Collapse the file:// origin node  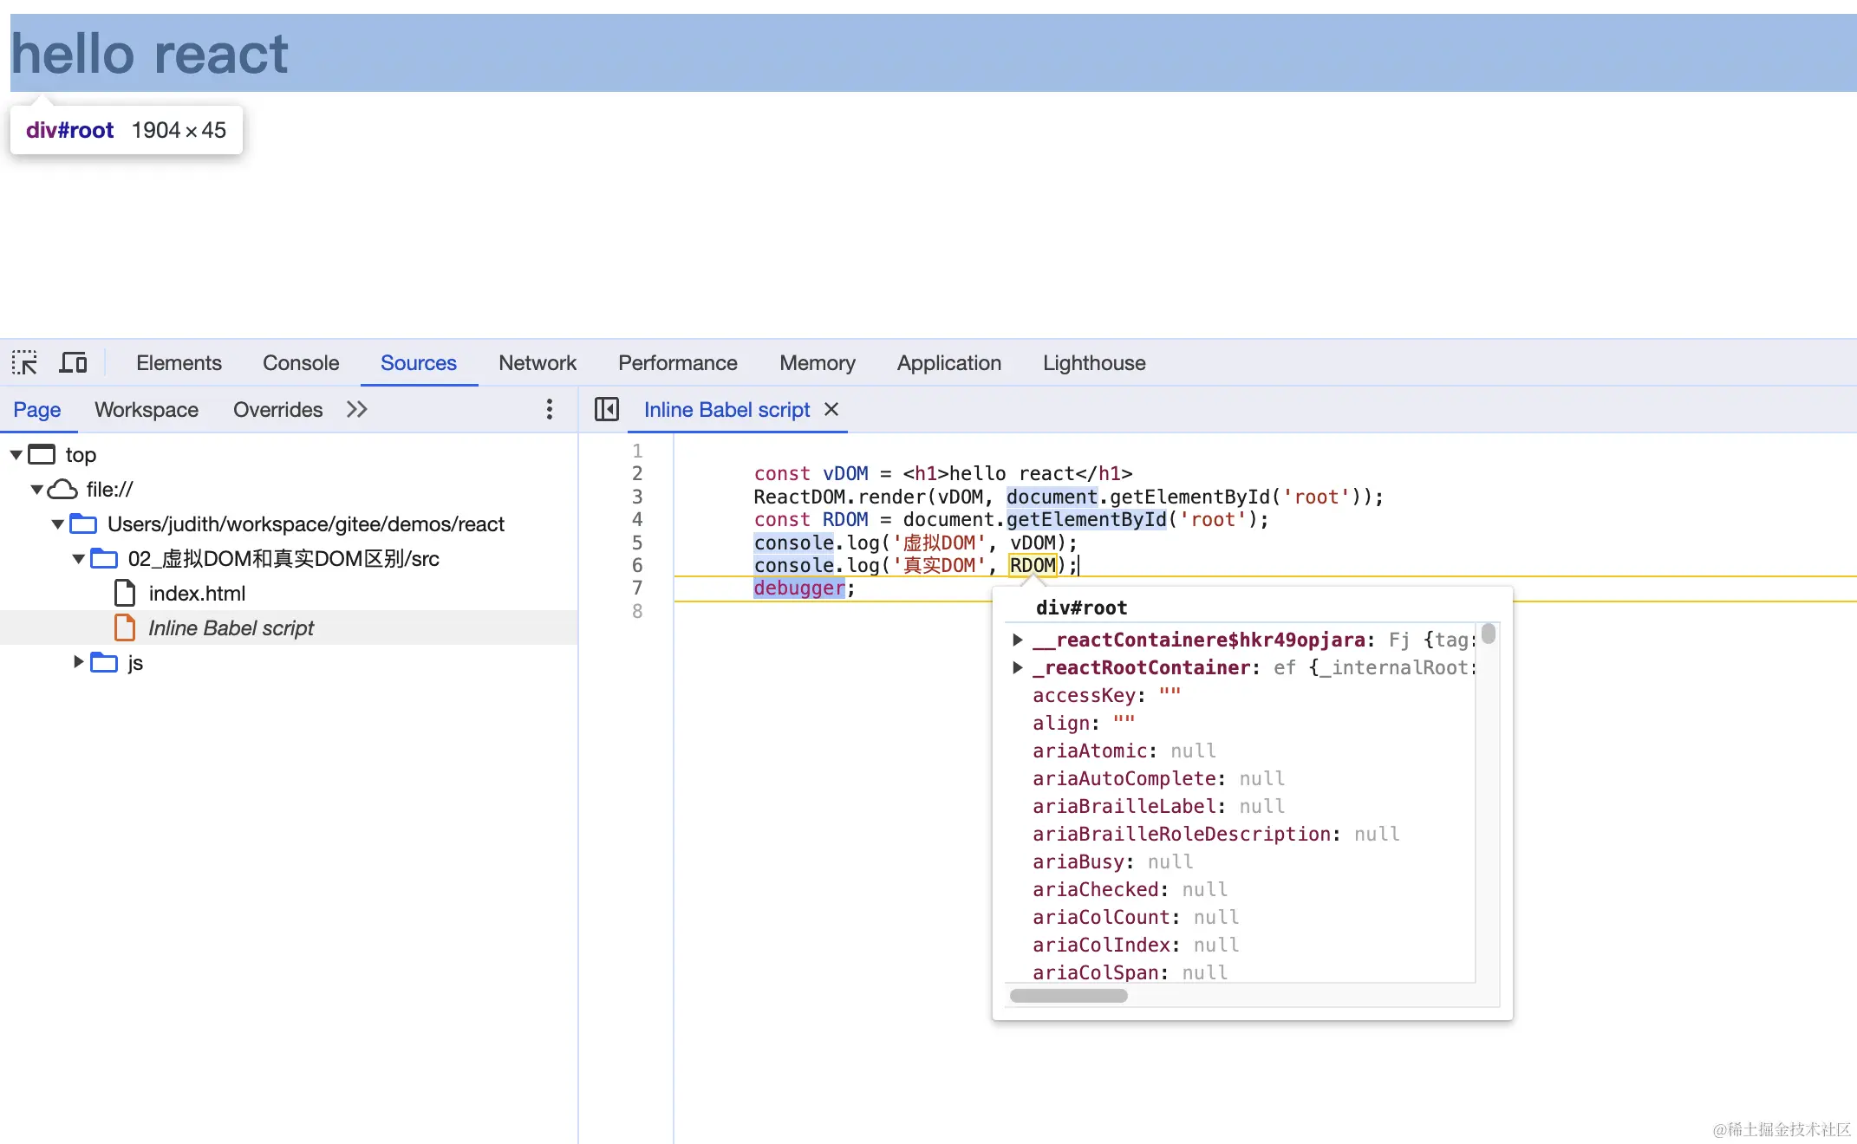tap(37, 490)
